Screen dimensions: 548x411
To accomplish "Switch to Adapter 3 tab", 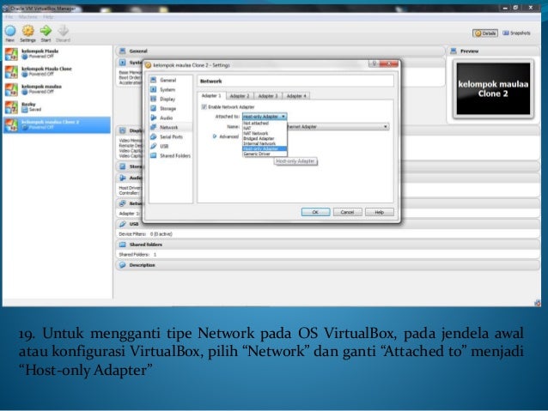I will tap(268, 96).
